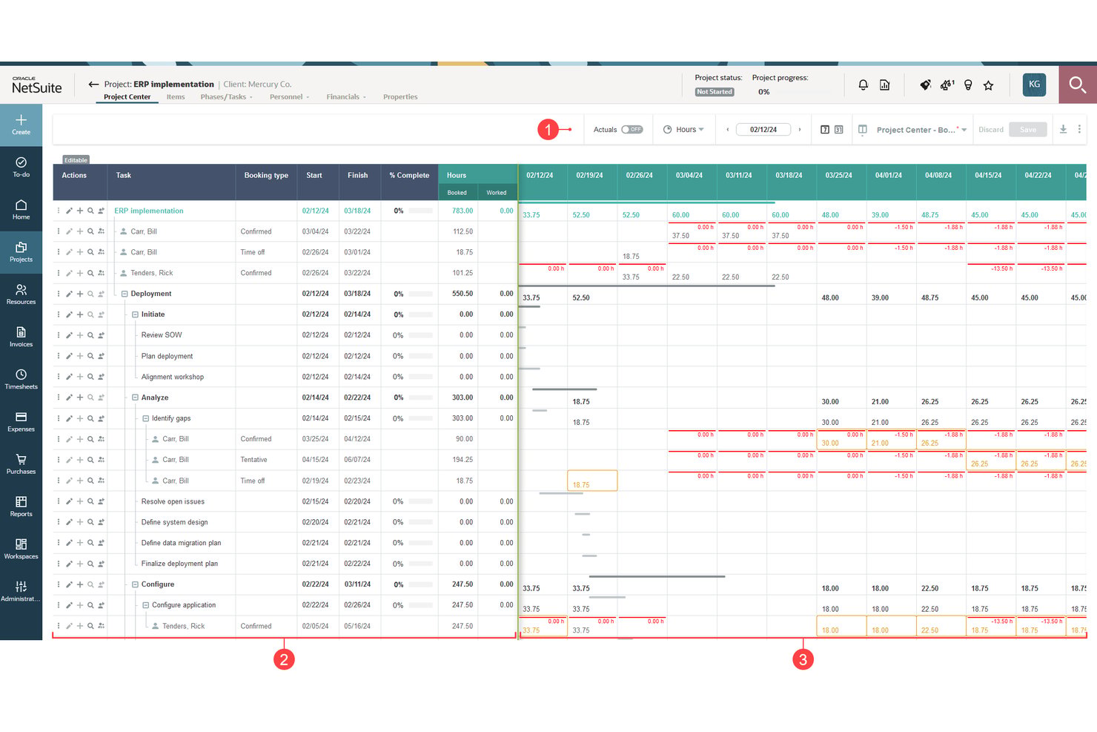1097x732 pixels.
Task: Click % Complete bar of ERP implementation row
Action: click(420, 211)
